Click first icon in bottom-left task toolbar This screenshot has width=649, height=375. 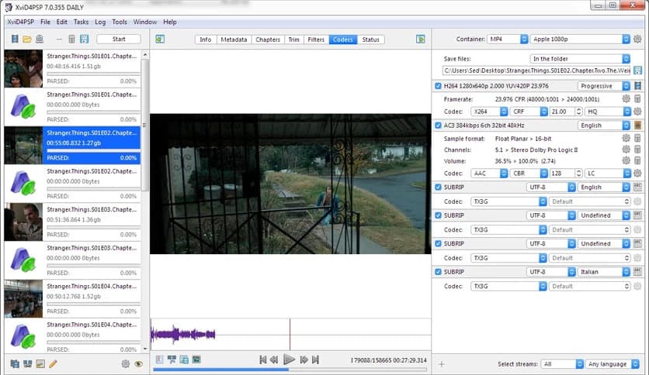pos(15,364)
